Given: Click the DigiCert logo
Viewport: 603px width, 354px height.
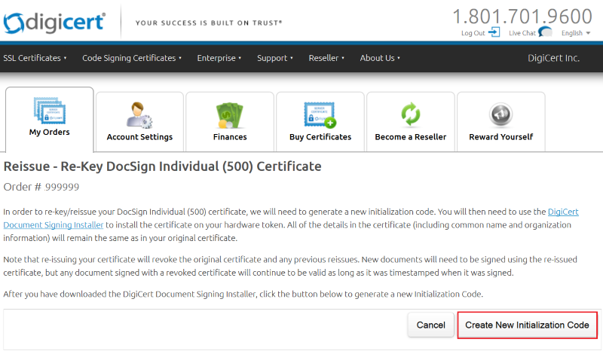Looking at the screenshot, I should coord(54,22).
